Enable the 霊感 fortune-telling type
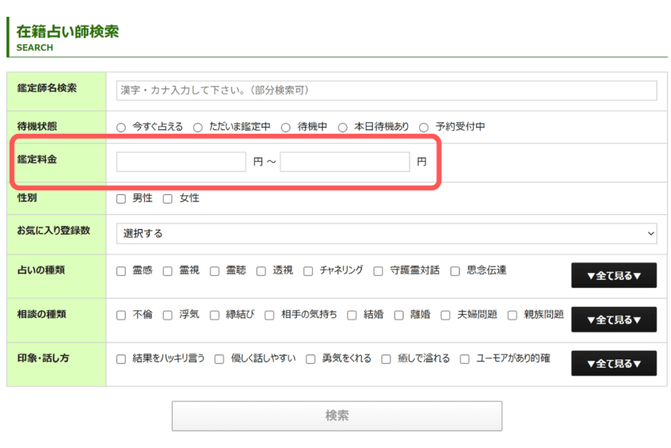This screenshot has height=448, width=671. click(x=121, y=270)
